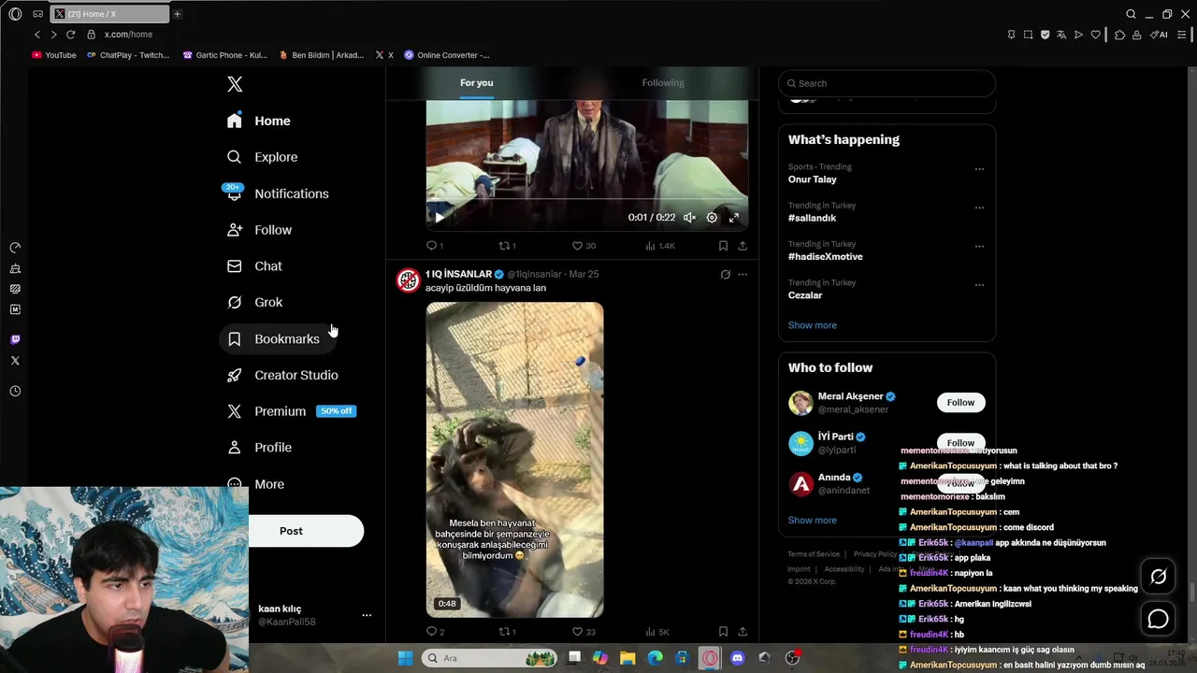Viewport: 1197px width, 673px height.
Task: Open Opera snapshot tool icon
Action: click(1028, 35)
